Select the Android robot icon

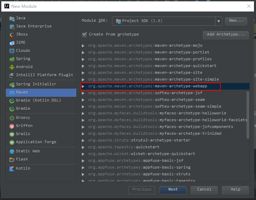[x=12, y=67]
